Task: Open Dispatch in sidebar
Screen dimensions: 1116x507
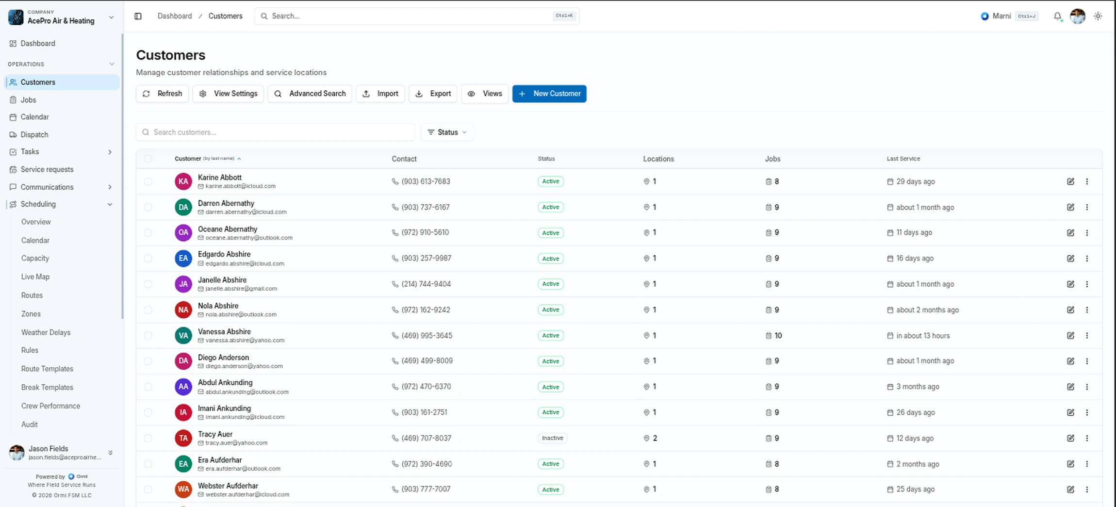Action: click(62, 134)
